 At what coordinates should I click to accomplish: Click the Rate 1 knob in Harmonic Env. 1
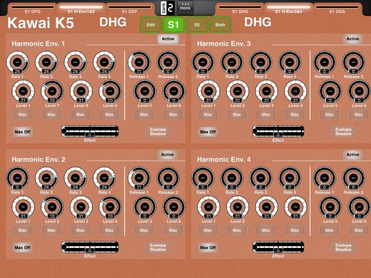coord(17,62)
